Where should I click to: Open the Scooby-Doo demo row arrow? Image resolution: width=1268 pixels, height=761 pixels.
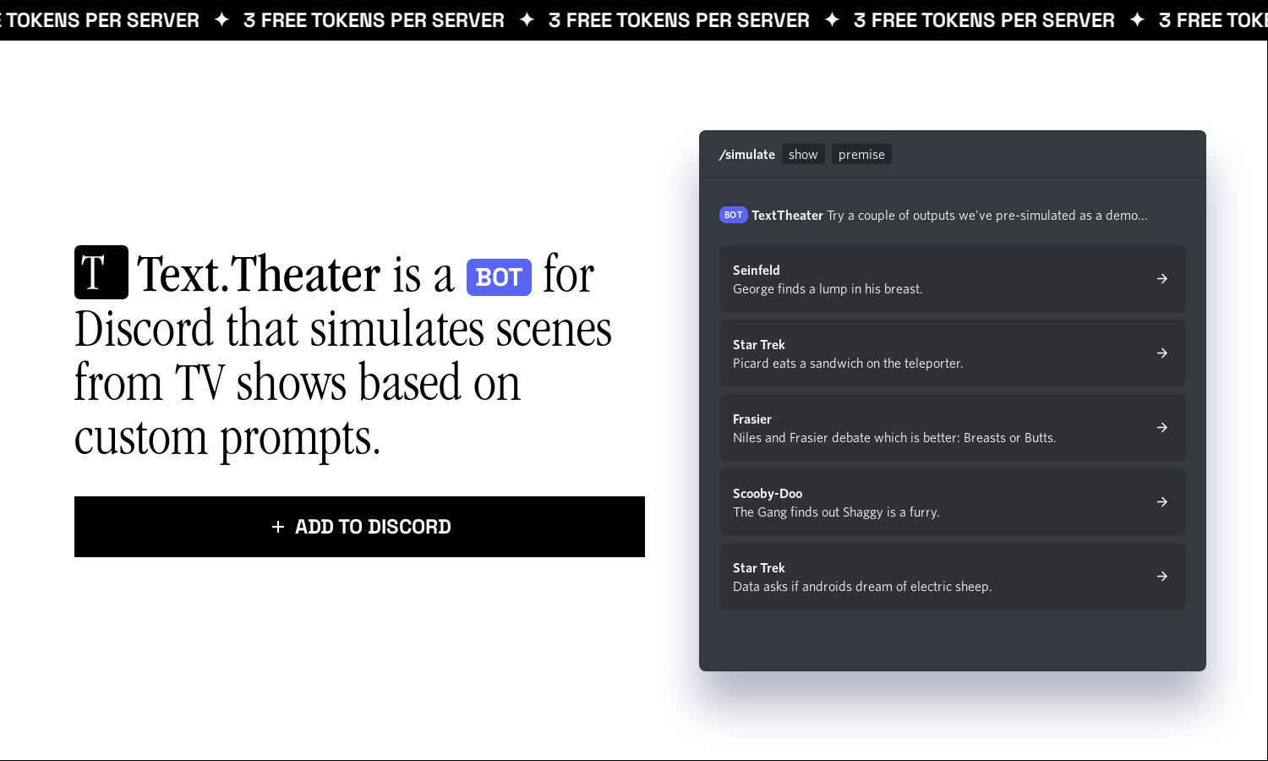1162,502
